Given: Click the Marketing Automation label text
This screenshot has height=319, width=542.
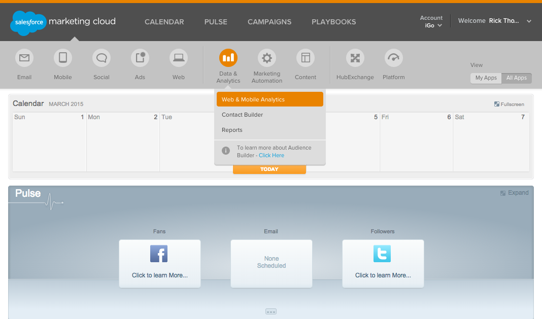Looking at the screenshot, I should point(267,77).
